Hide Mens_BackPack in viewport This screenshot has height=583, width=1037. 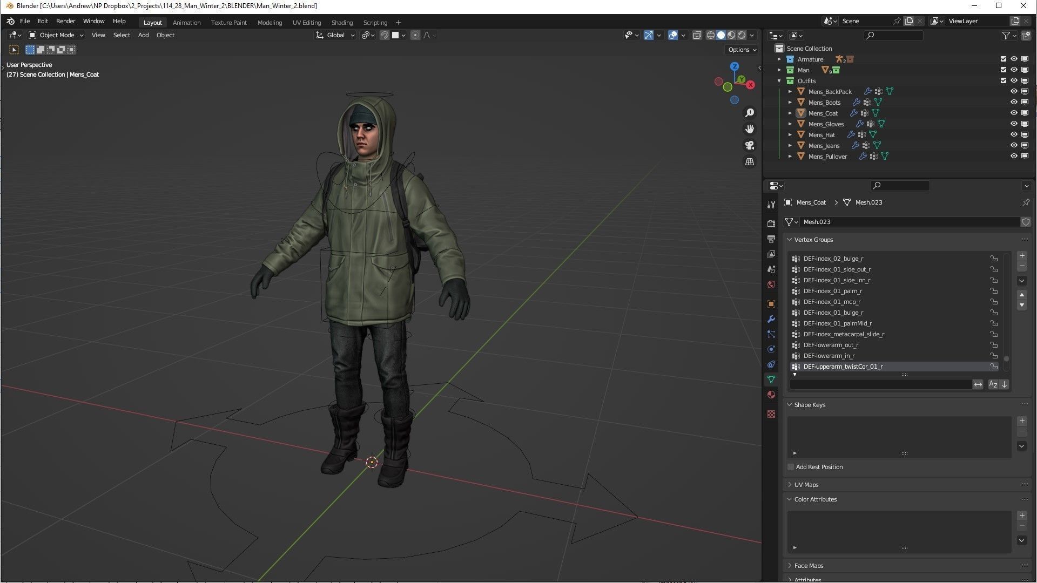pyautogui.click(x=1014, y=92)
